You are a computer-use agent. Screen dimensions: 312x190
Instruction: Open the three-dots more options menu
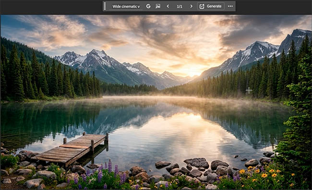tap(230, 6)
